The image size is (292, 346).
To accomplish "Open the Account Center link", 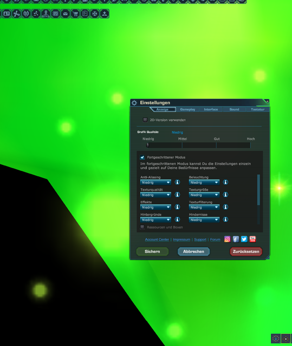I will tap(157, 239).
